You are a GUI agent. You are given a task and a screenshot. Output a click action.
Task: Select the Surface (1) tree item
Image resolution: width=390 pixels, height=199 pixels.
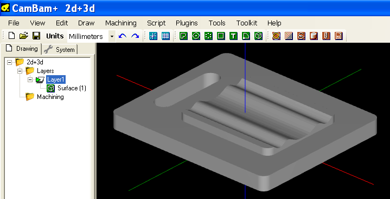(x=72, y=88)
